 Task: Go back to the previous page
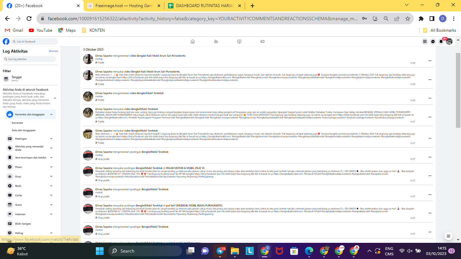(7, 19)
